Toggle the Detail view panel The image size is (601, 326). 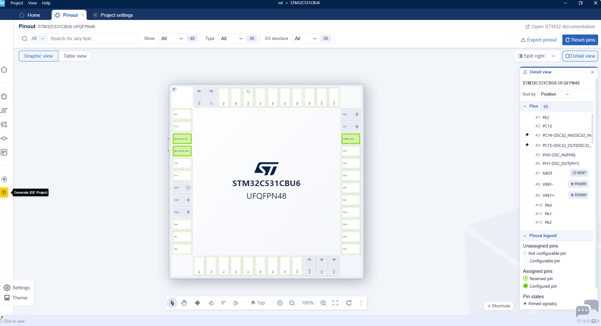(580, 56)
